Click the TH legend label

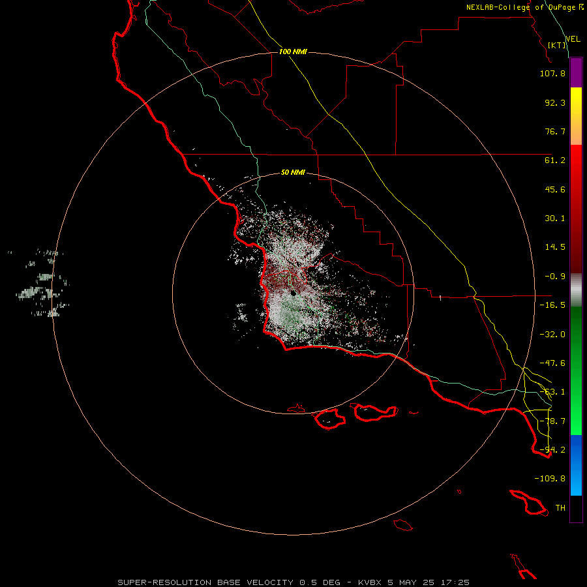point(560,508)
